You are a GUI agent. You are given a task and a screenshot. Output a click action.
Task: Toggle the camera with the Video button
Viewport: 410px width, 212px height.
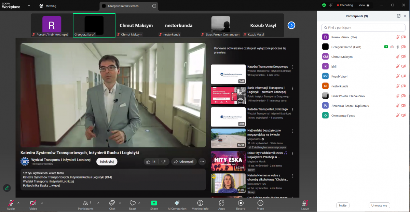[33, 203]
